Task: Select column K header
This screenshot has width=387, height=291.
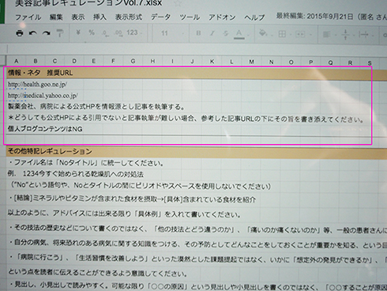Action: pos(212,62)
